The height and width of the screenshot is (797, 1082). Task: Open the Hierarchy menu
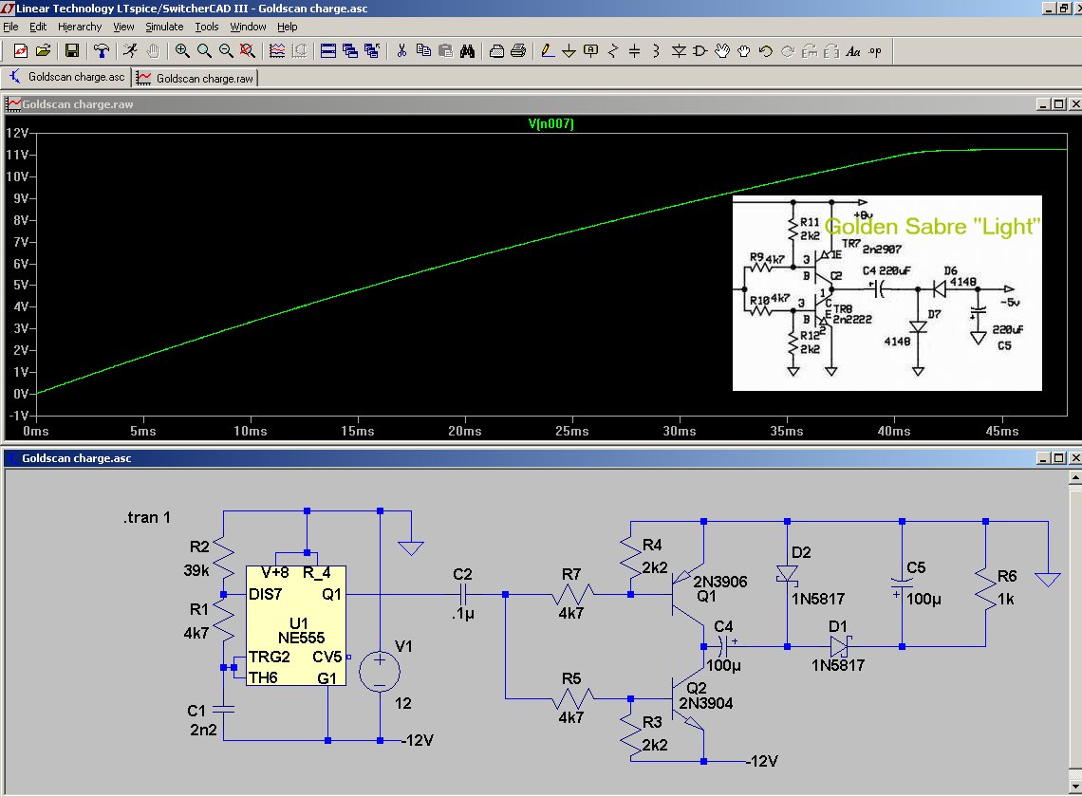click(79, 27)
